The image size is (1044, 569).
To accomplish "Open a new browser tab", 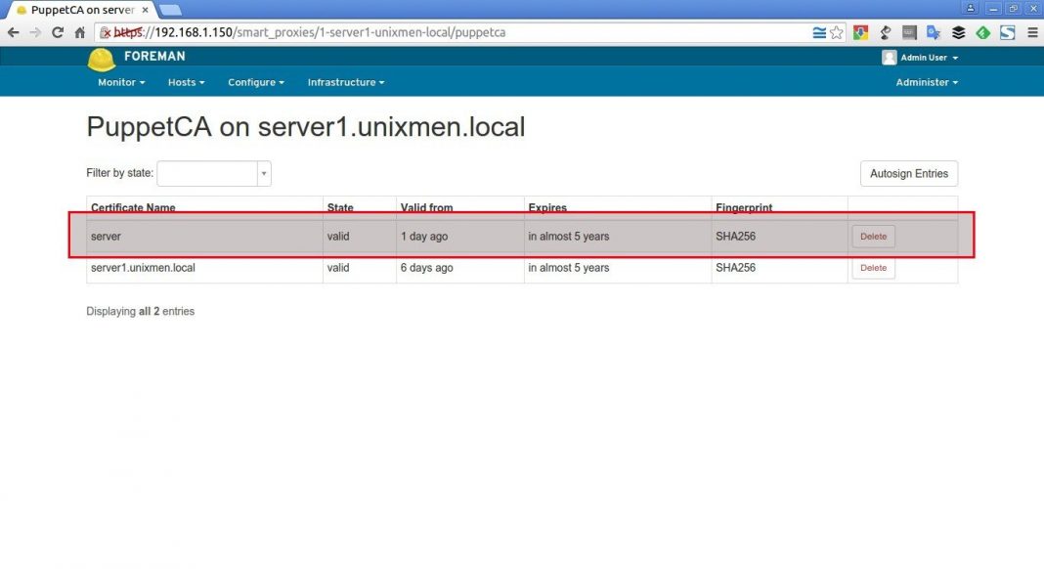I will [170, 10].
